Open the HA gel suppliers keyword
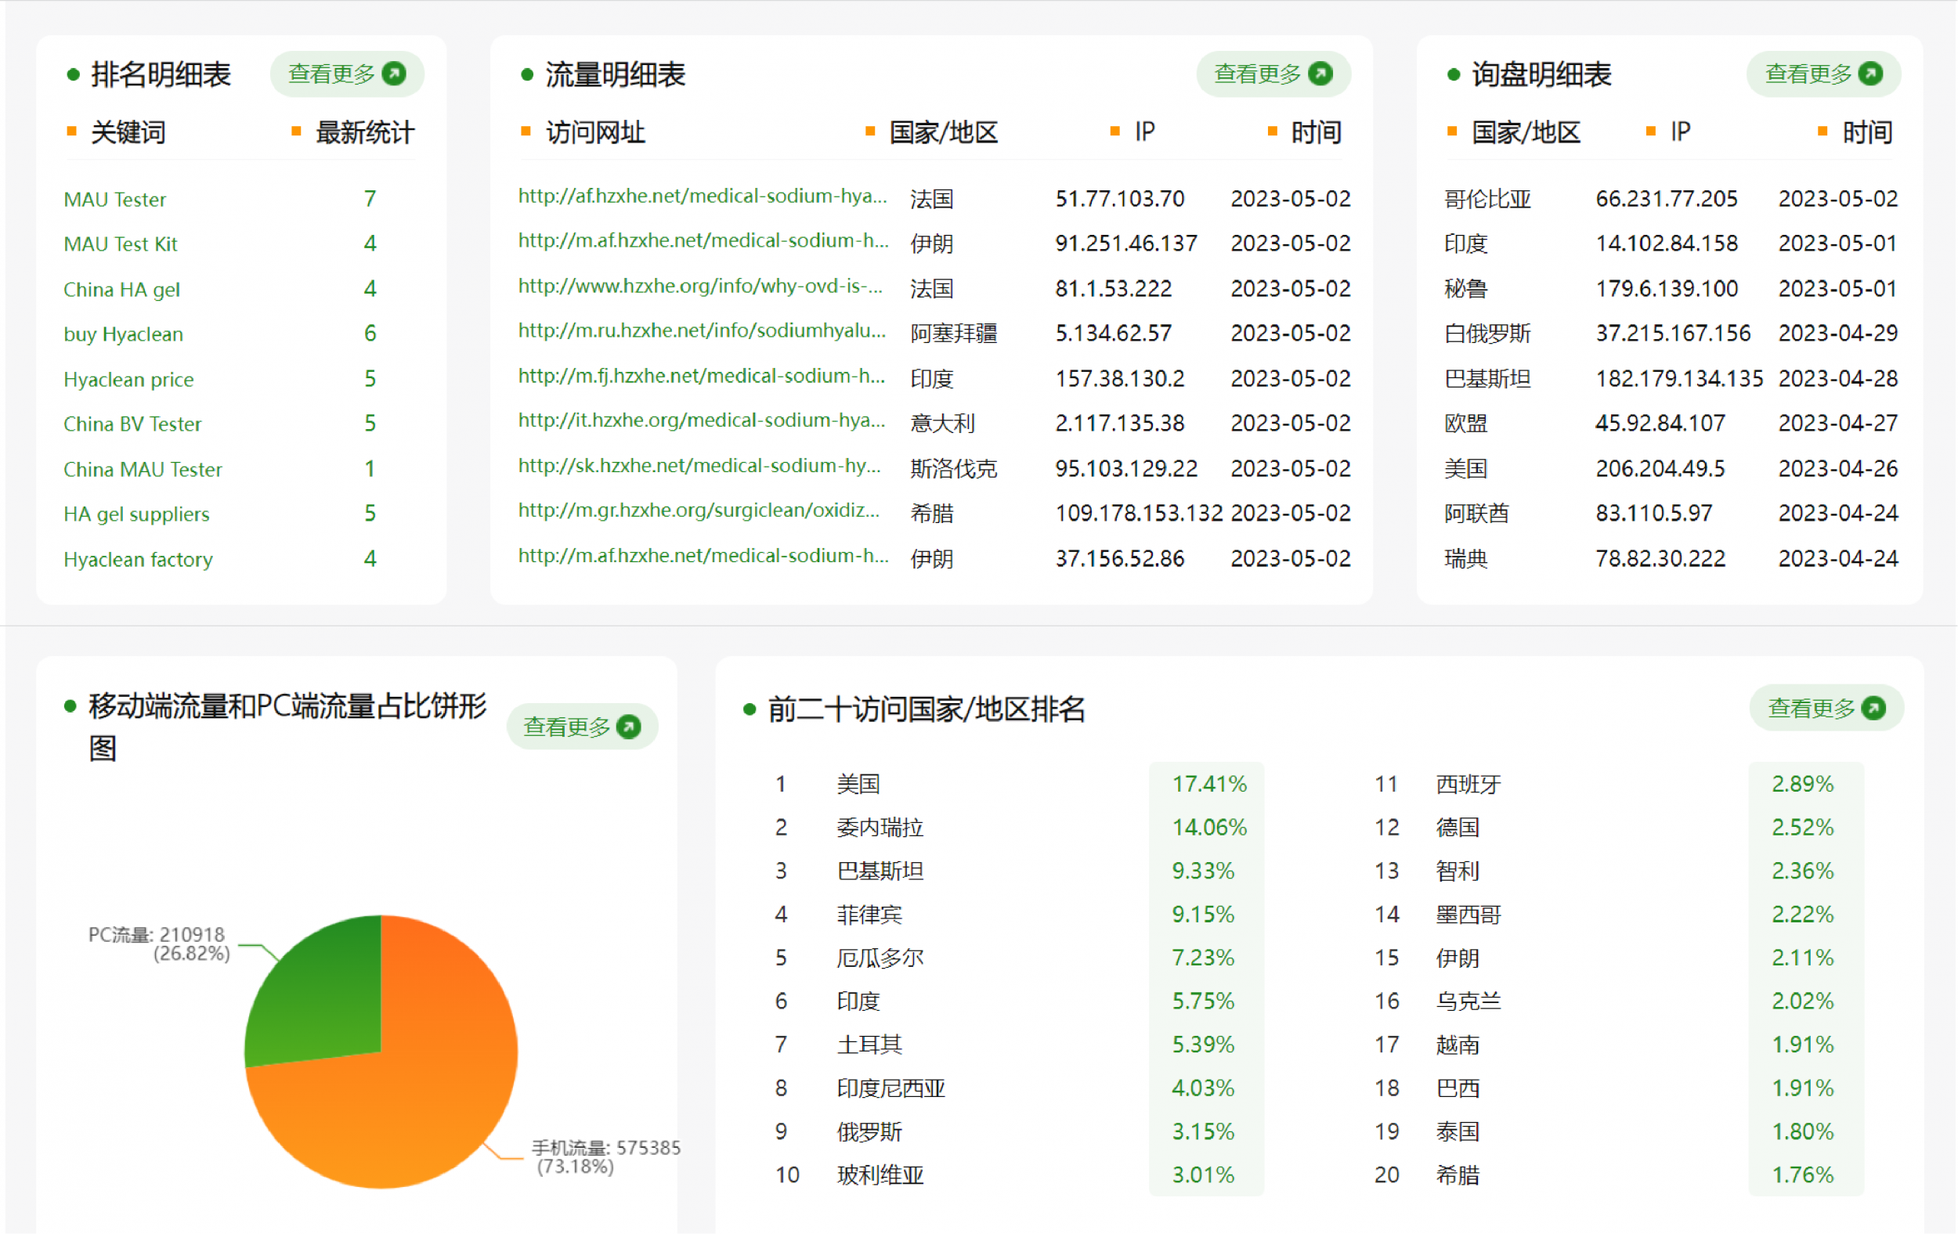1958x1234 pixels. click(x=136, y=514)
